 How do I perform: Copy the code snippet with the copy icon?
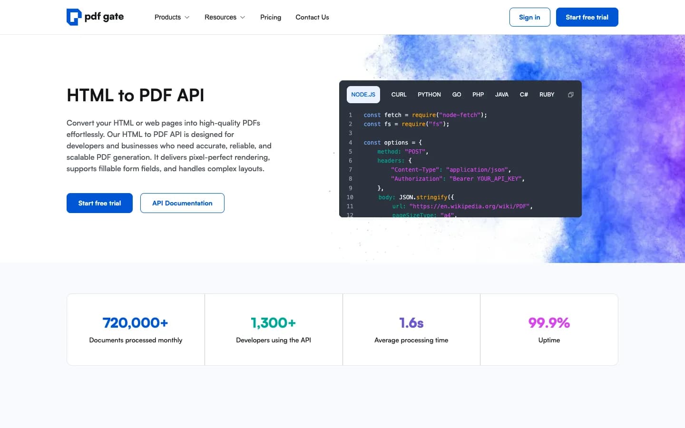click(570, 95)
